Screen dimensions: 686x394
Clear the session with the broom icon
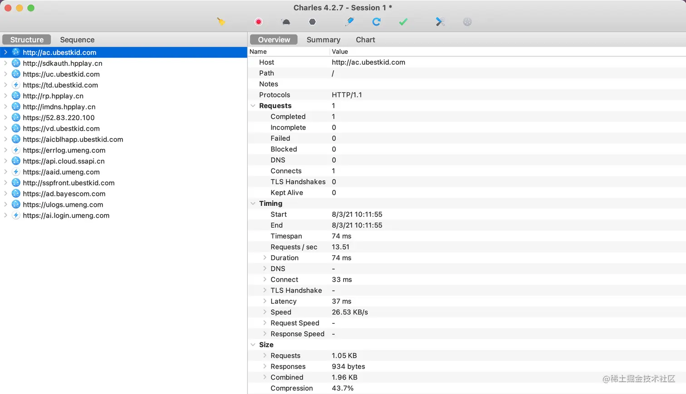click(x=221, y=22)
